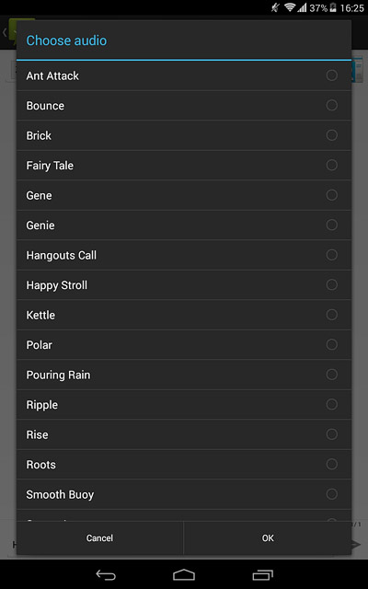This screenshot has width=368, height=589.
Task: Choose the Fairy Tale radio option
Action: [x=331, y=165]
